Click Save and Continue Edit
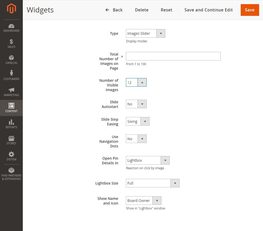Screen dimensions: 263x231 point(209,10)
